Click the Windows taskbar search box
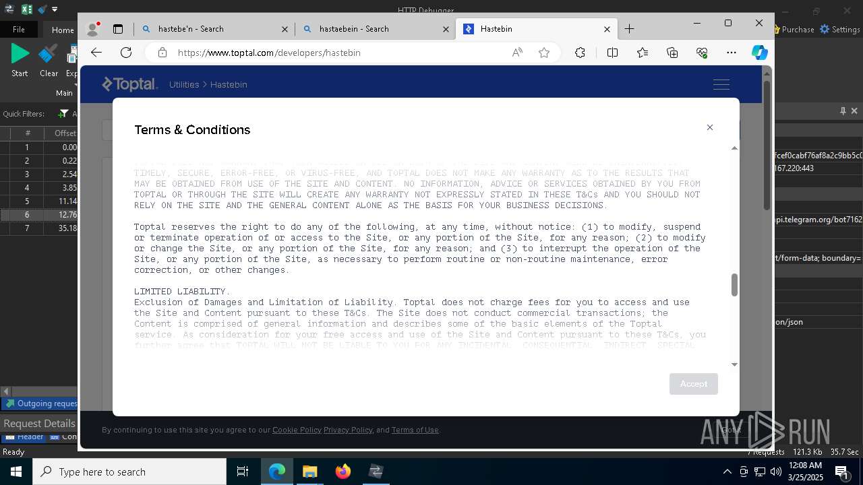Viewport: 863px width, 485px height. 129,472
